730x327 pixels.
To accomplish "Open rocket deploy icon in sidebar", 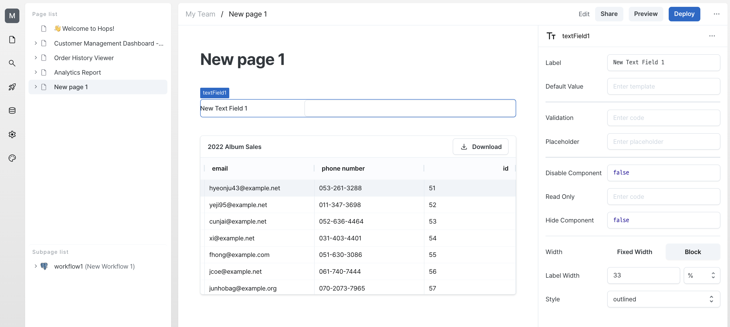I will tap(12, 87).
